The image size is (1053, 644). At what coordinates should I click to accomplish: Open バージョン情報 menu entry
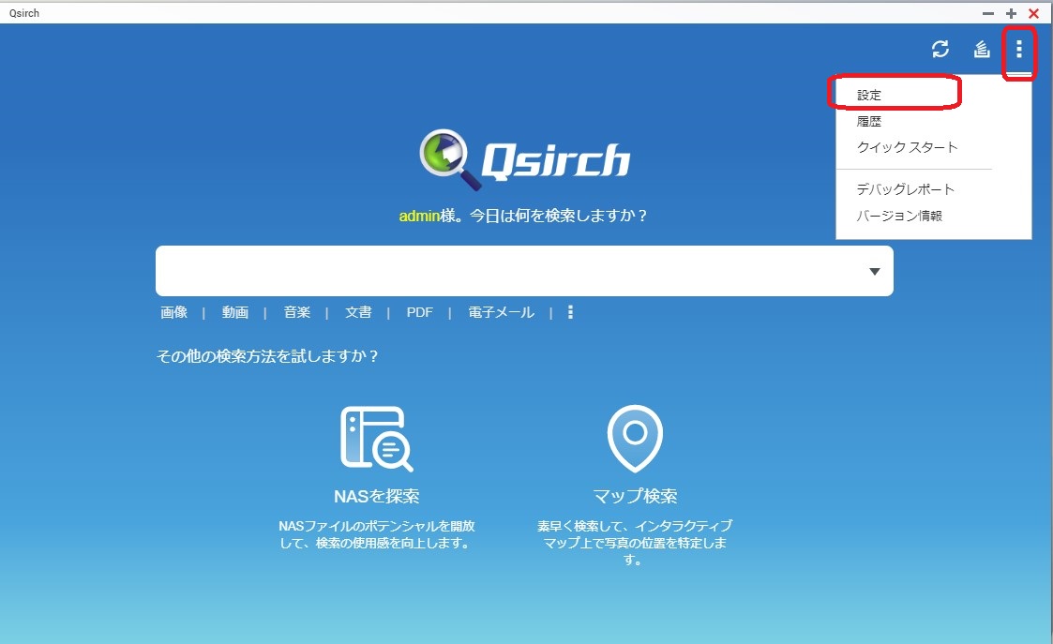click(x=899, y=216)
